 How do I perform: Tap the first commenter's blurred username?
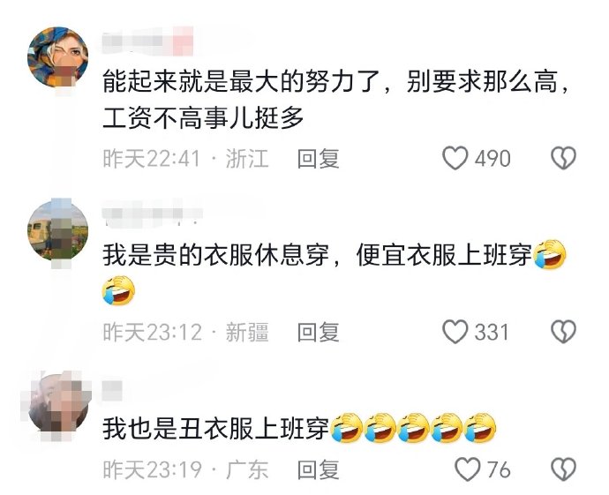148,40
